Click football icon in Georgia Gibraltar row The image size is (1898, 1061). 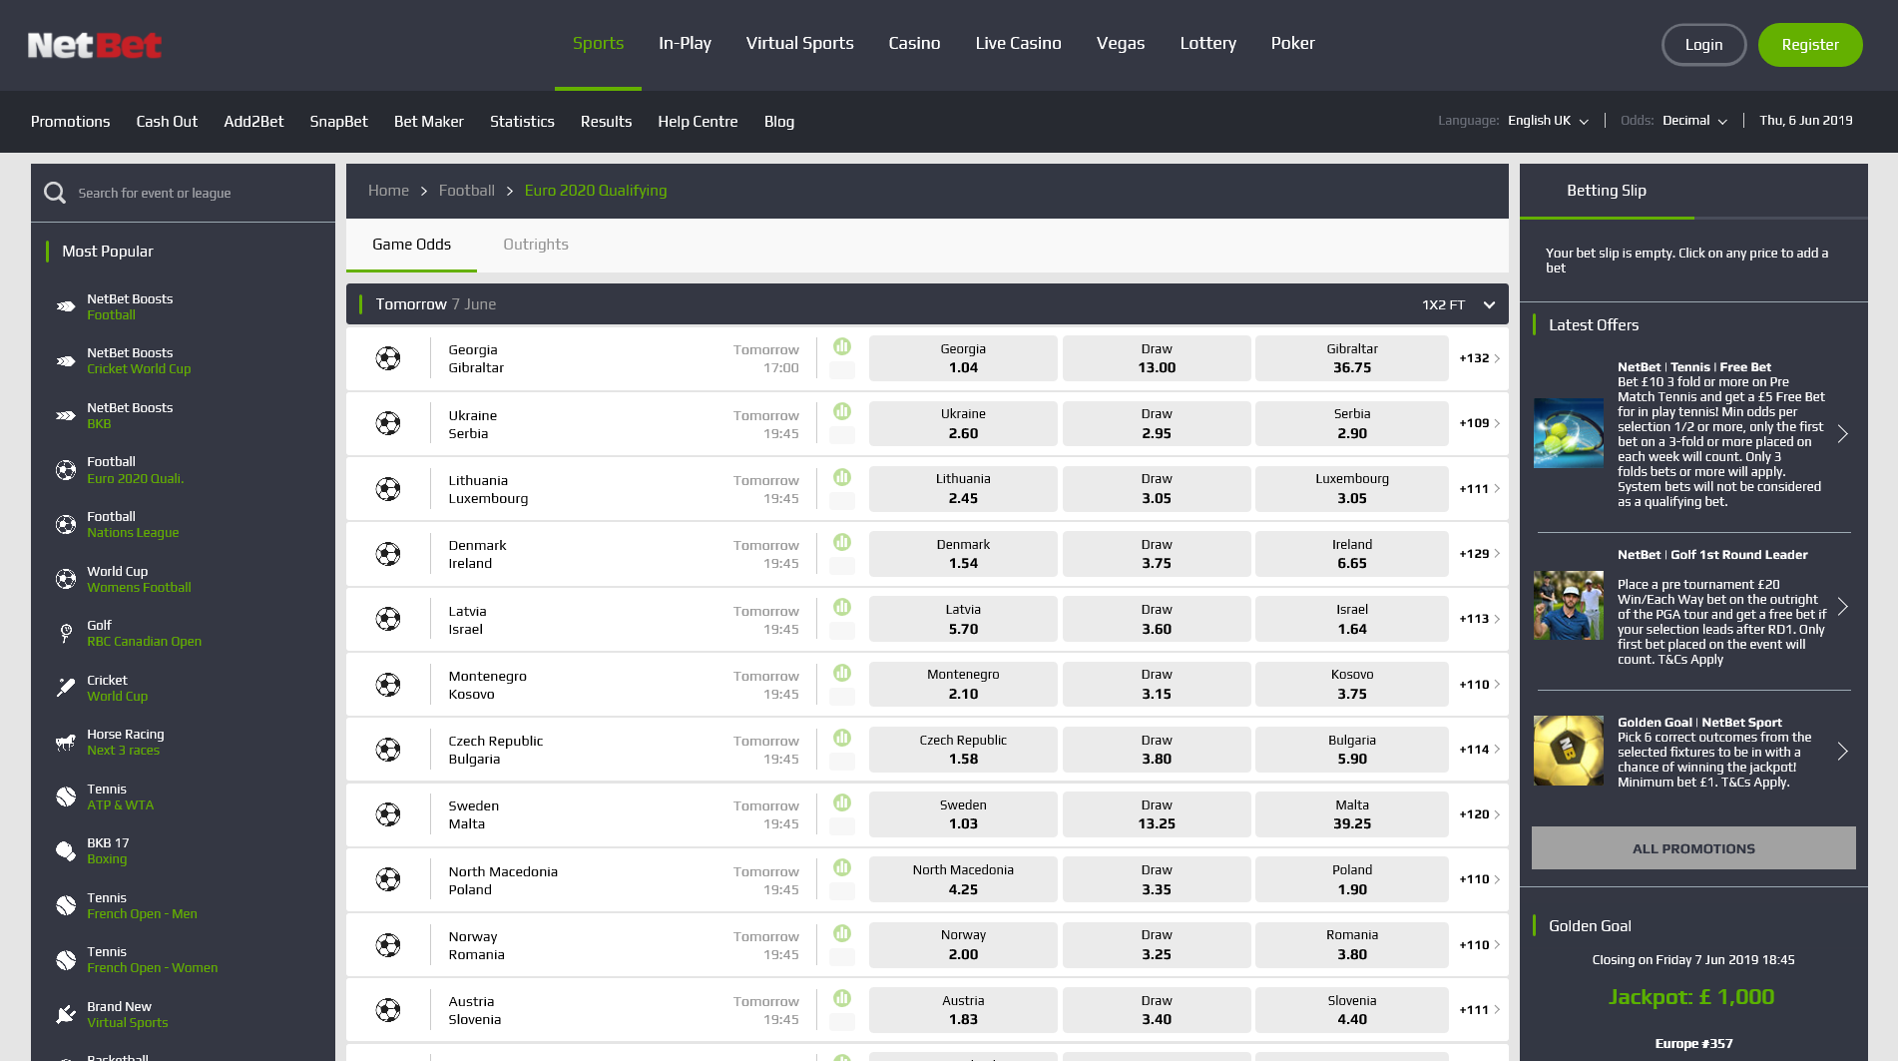pyautogui.click(x=388, y=358)
